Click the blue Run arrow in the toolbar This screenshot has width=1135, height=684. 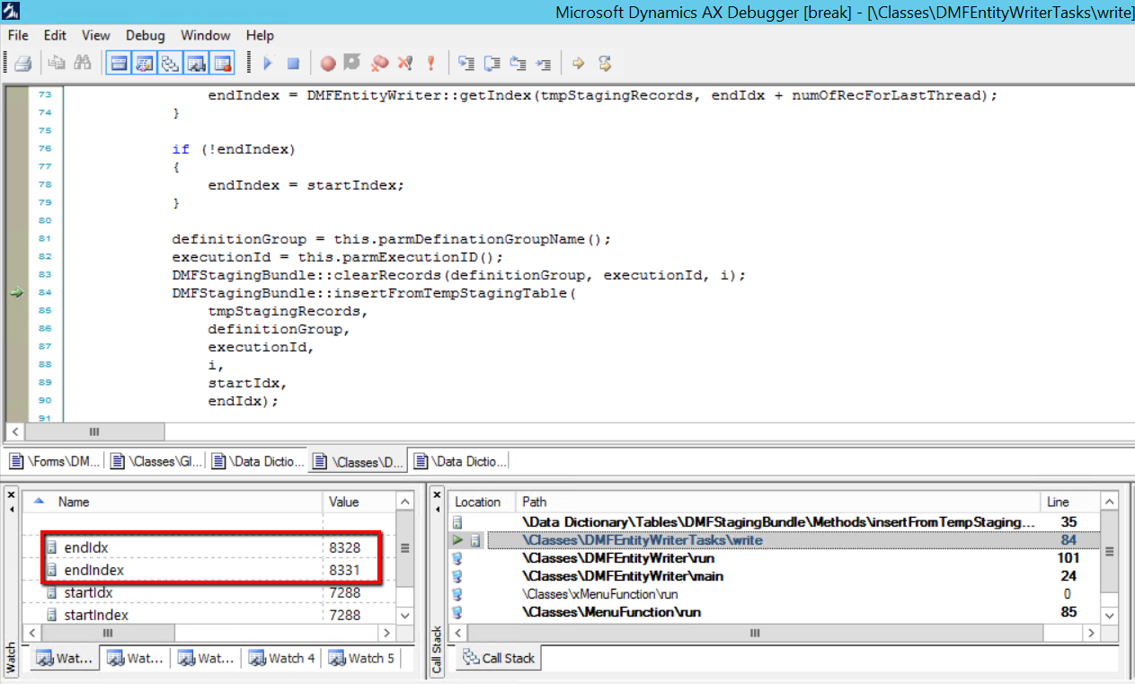coord(268,63)
